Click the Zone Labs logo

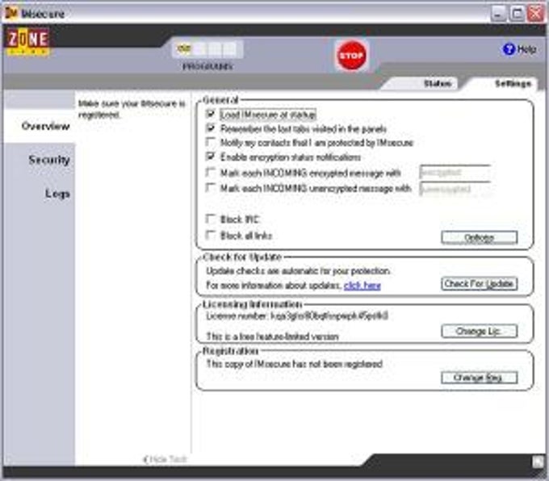pos(28,41)
